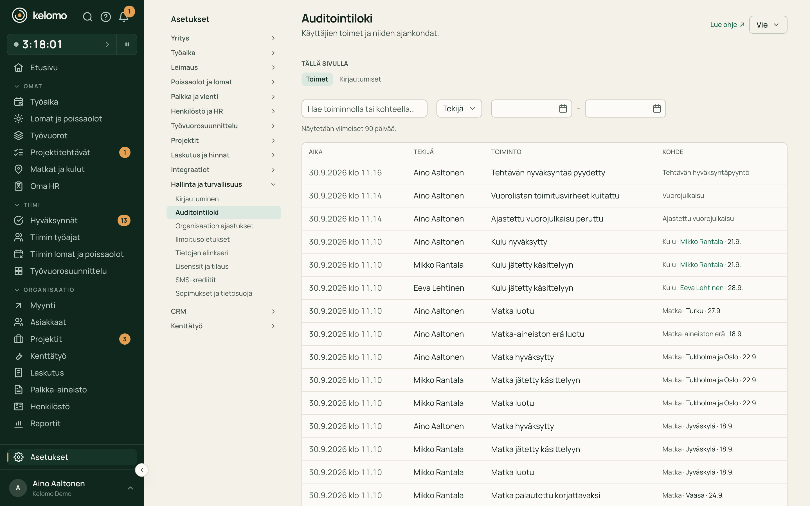Go to Etusivu home icon
The image size is (810, 506).
tap(19, 67)
